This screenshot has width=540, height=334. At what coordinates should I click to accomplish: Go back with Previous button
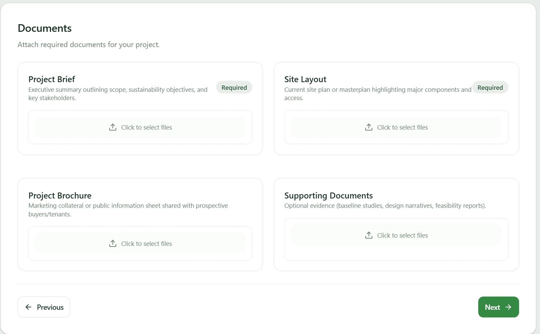44,307
